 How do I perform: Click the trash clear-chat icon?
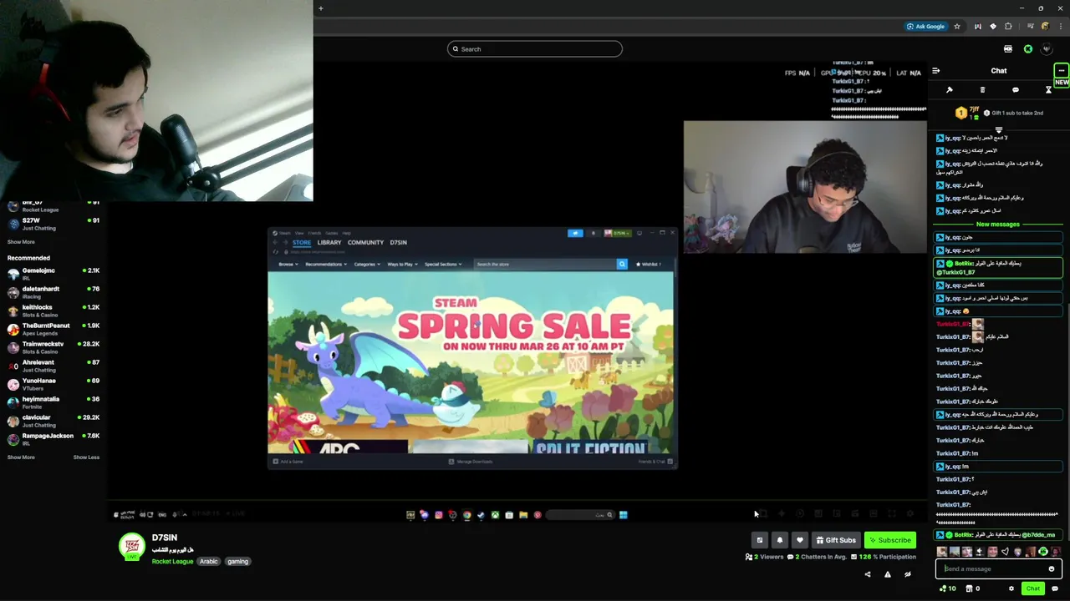click(x=982, y=90)
